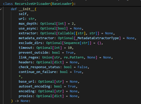Image resolution: width=141 pixels, height=104 pixels.
Task: Click the Union type in link_regex
Action: coord(47,57)
